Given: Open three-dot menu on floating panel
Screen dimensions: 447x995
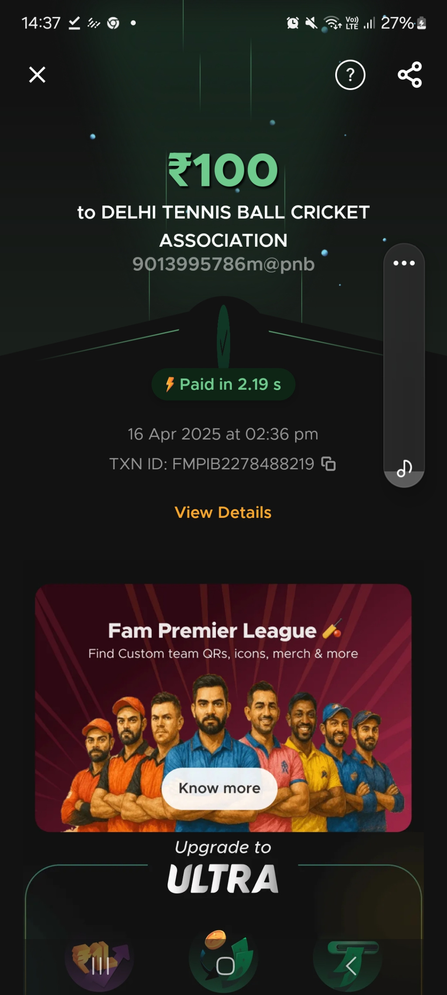Looking at the screenshot, I should pos(404,263).
